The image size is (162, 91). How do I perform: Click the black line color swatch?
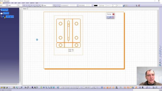pyautogui.click(x=96, y=6)
